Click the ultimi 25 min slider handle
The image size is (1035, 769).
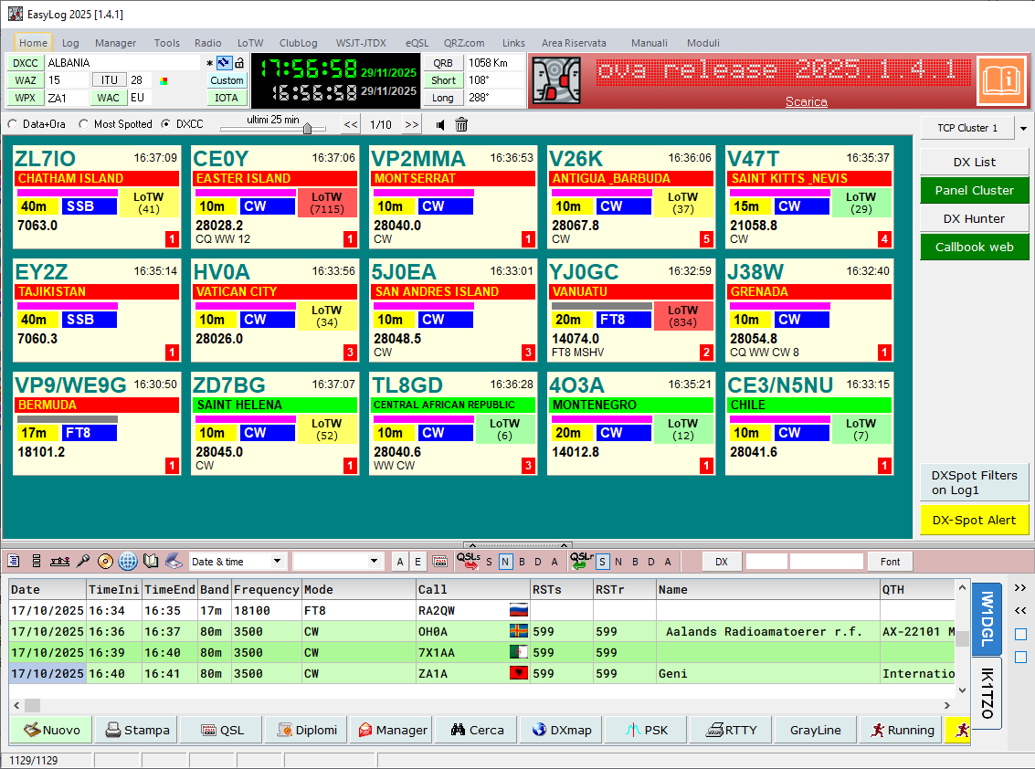pyautogui.click(x=308, y=129)
